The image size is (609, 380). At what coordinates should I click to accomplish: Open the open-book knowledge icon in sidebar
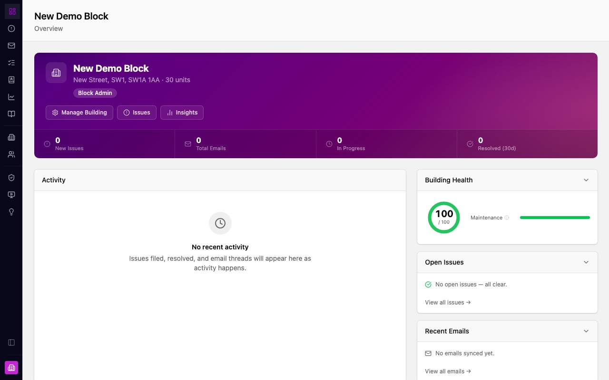(x=12, y=114)
